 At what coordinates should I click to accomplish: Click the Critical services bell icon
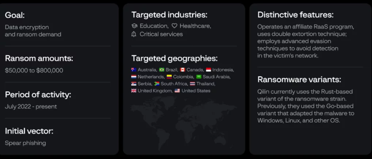click(134, 34)
